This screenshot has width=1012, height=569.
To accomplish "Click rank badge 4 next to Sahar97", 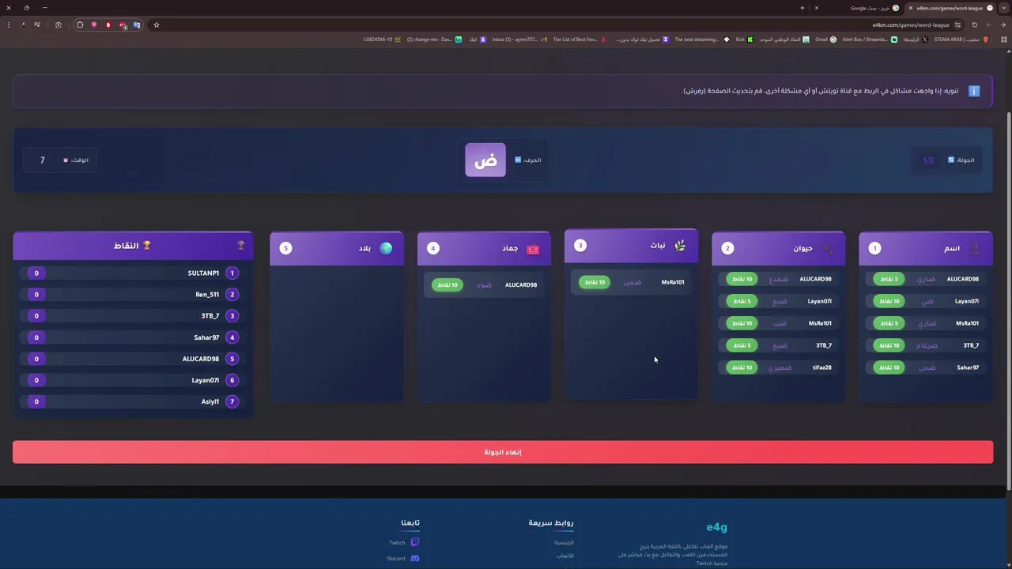I will (x=232, y=337).
